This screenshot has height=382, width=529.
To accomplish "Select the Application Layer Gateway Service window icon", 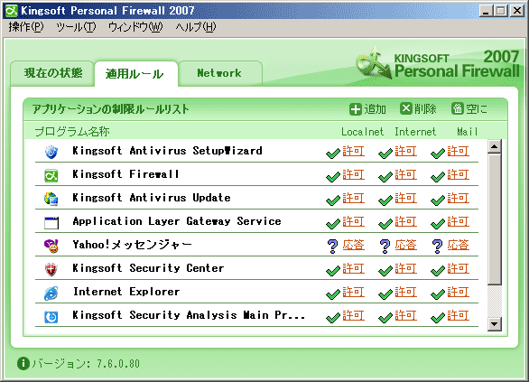I will tap(51, 223).
